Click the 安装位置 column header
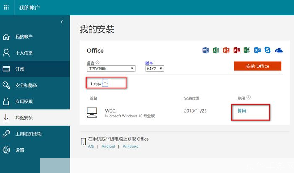Viewport: 294px width, 173px height. tap(192, 98)
